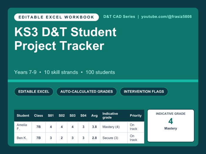Click the S01 column header
This screenshot has height=154, width=206.
[51, 116]
